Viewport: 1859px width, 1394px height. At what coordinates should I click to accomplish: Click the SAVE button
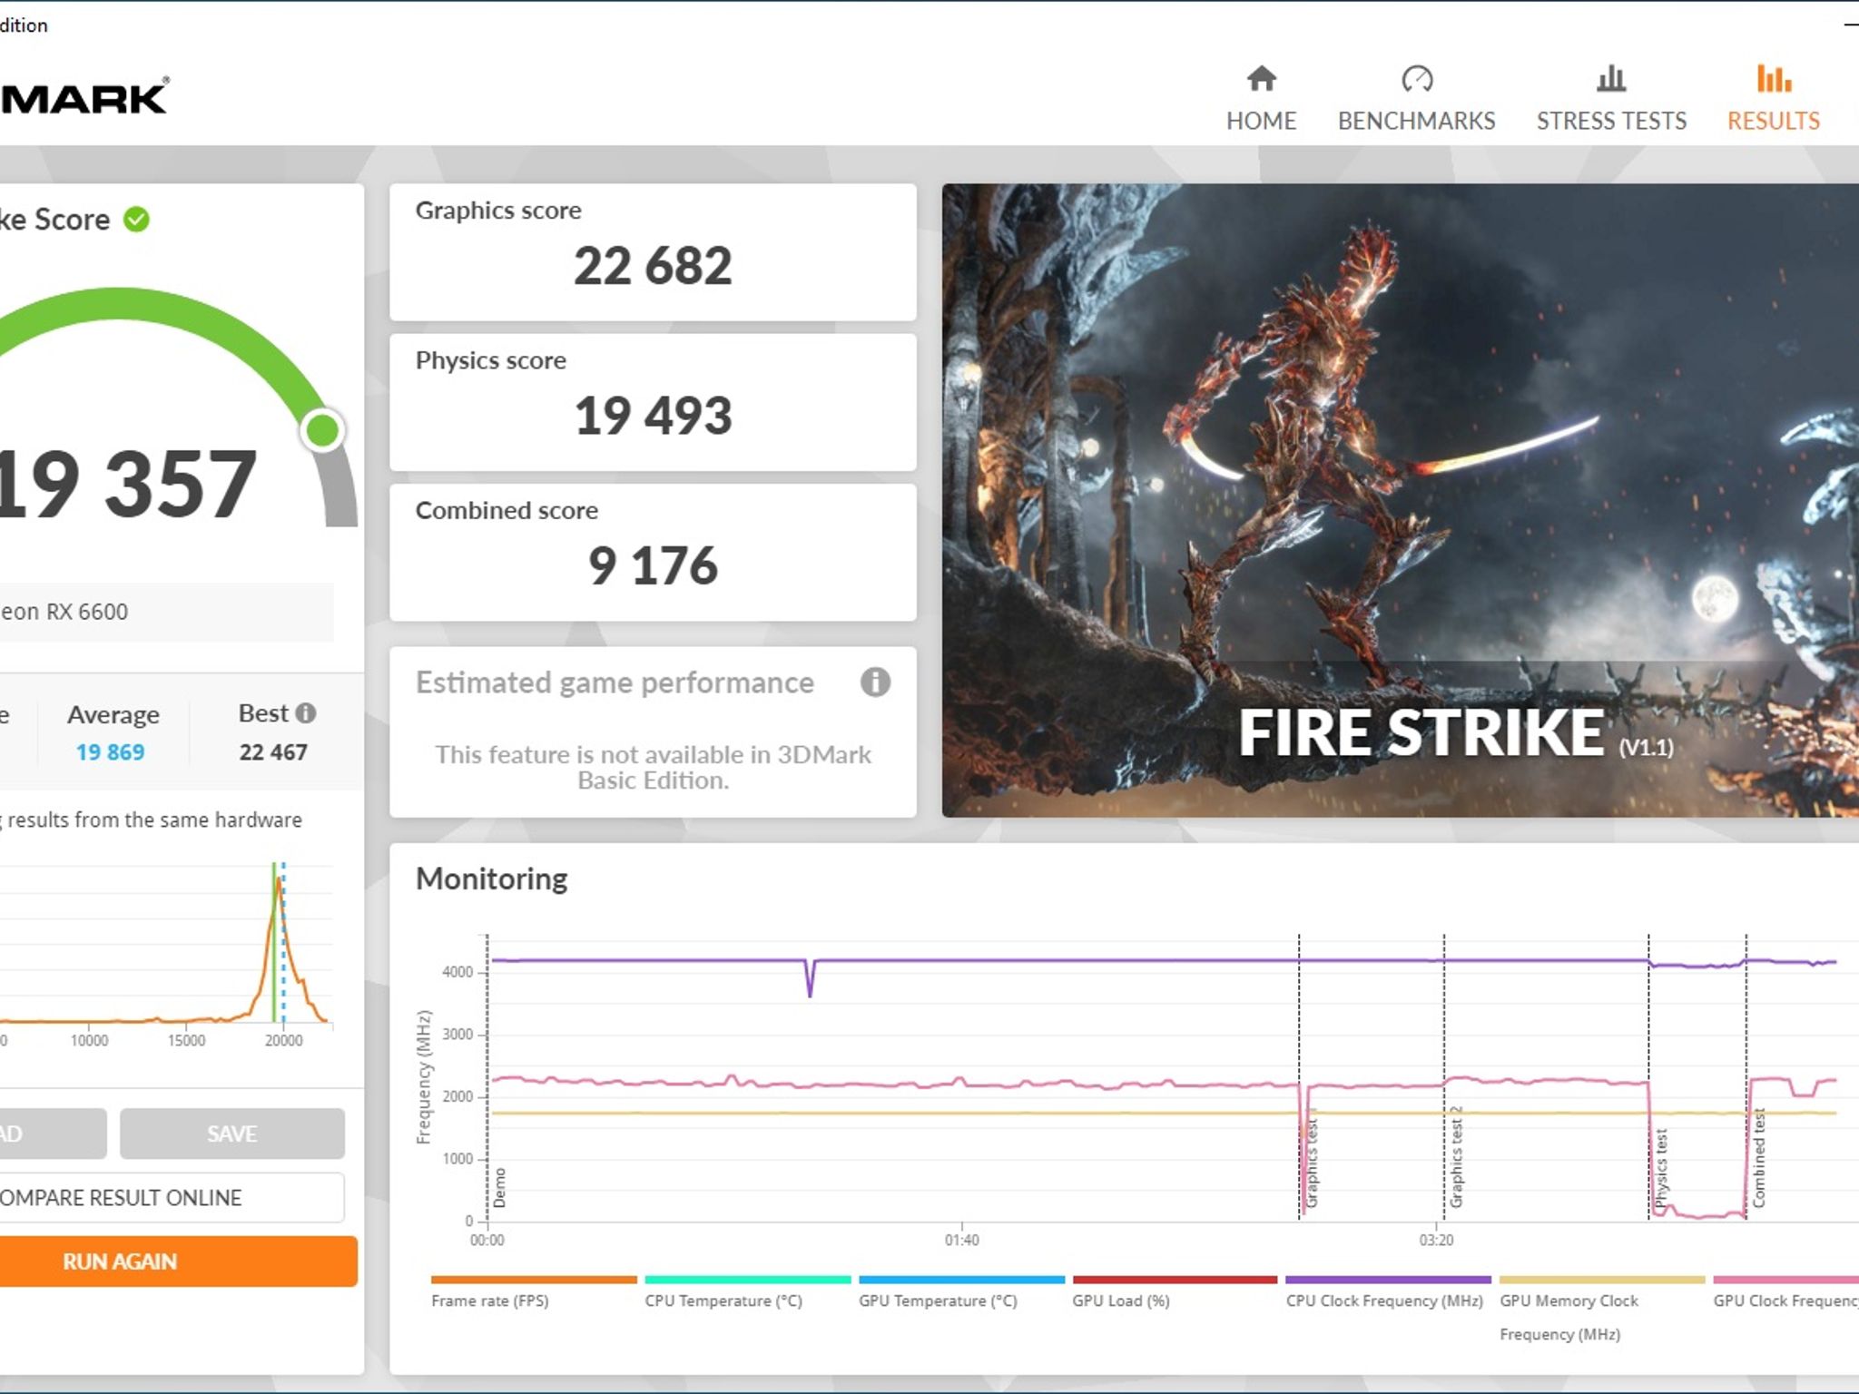pos(232,1134)
